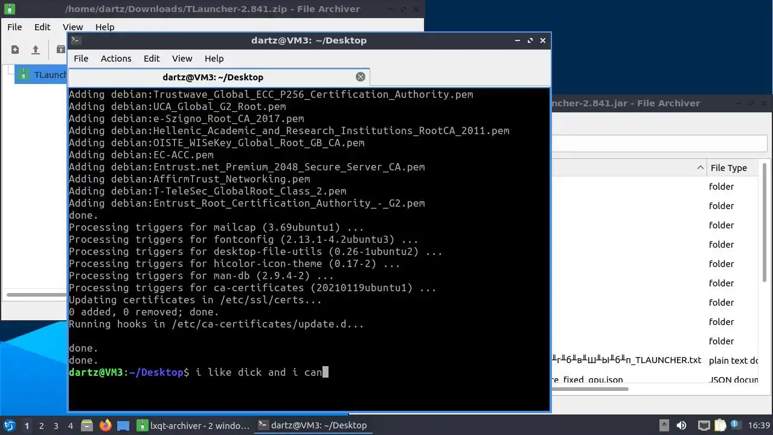This screenshot has width=773, height=435.
Task: Switch to virtual desktop 3
Action: [56, 425]
